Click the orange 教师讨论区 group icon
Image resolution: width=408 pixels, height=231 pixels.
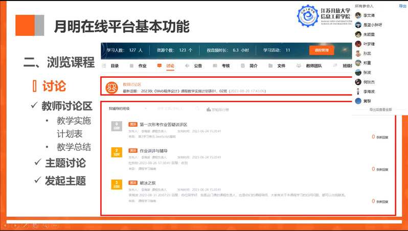[111, 87]
